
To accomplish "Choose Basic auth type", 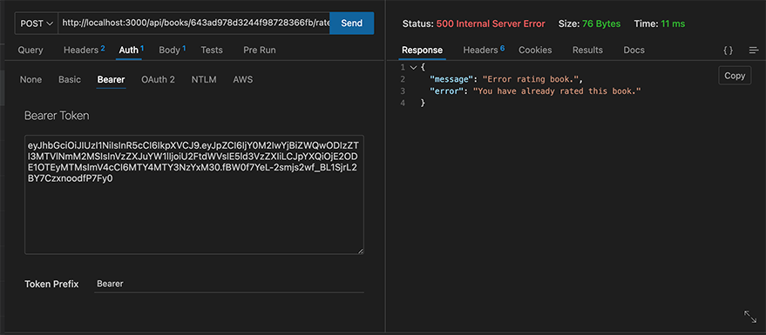I will (x=70, y=79).
